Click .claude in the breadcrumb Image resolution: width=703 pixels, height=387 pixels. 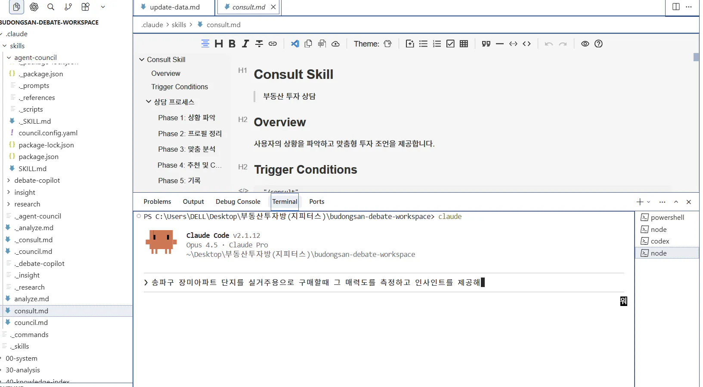click(152, 25)
